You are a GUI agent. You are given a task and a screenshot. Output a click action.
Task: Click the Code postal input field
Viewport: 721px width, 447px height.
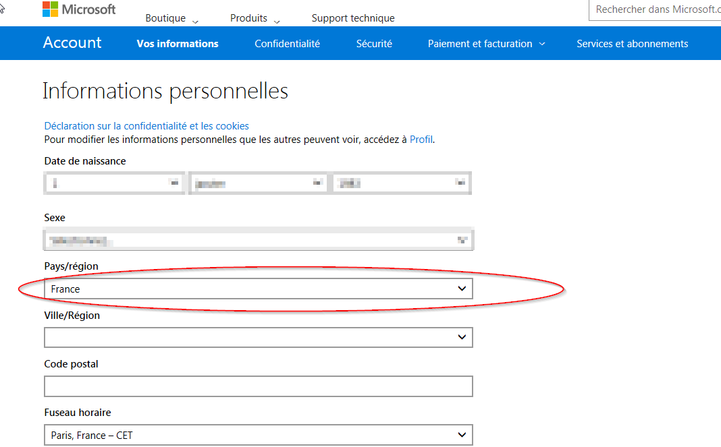259,386
